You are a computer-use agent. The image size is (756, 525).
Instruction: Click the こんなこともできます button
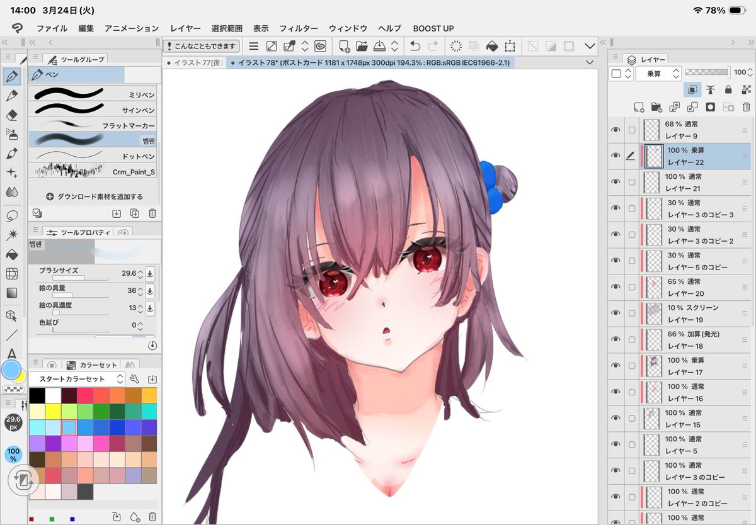pos(202,46)
